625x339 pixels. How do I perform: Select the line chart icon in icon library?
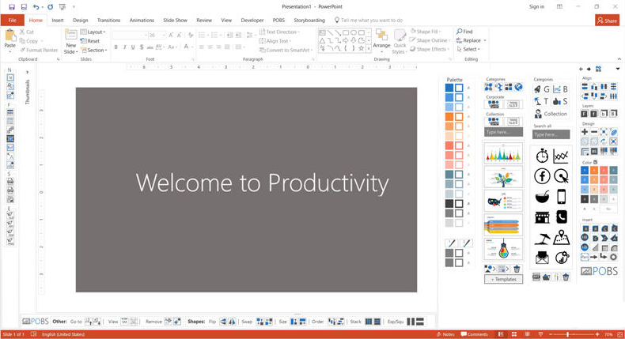tap(561, 156)
